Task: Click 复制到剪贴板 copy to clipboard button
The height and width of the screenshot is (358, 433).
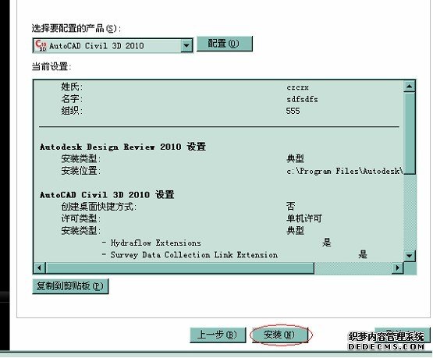Action: [x=70, y=286]
